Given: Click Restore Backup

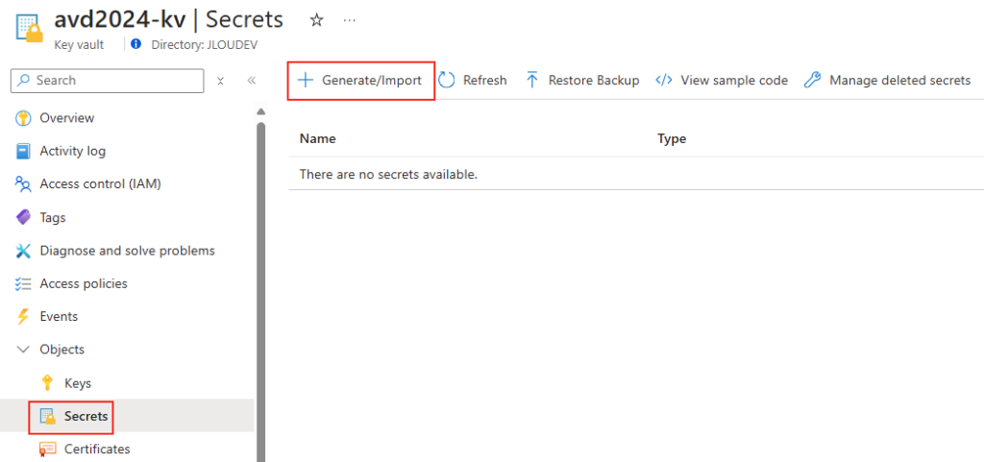Looking at the screenshot, I should [582, 81].
